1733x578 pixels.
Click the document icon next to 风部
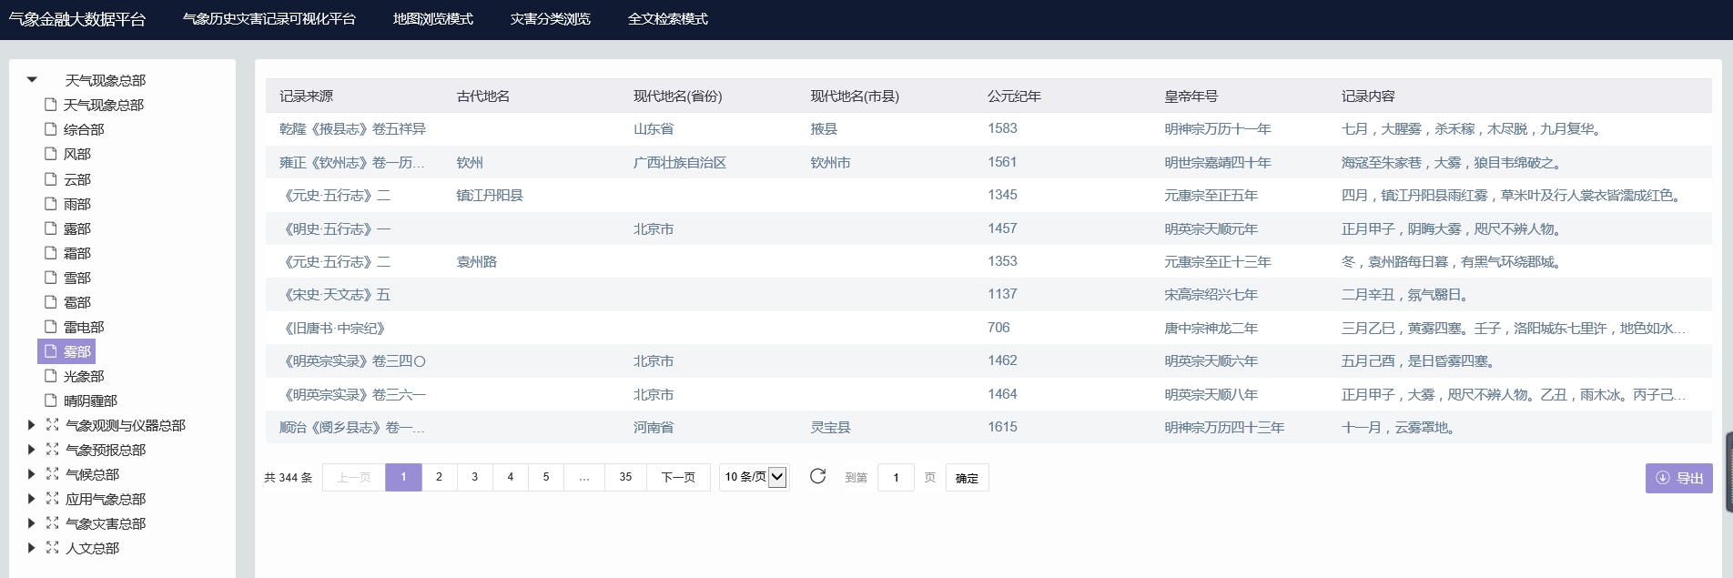(51, 154)
